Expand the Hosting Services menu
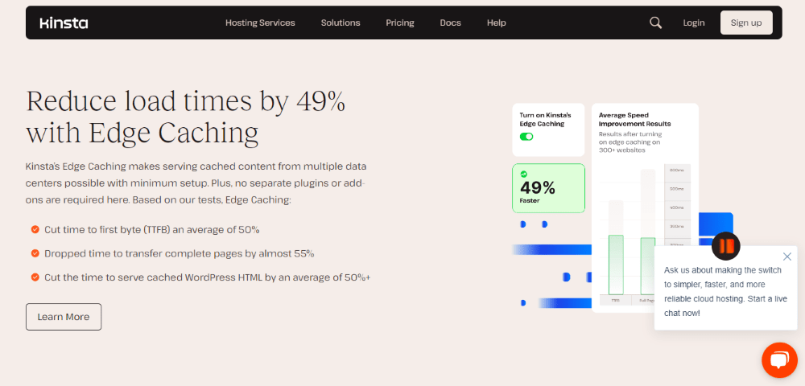This screenshot has width=805, height=386. click(260, 23)
